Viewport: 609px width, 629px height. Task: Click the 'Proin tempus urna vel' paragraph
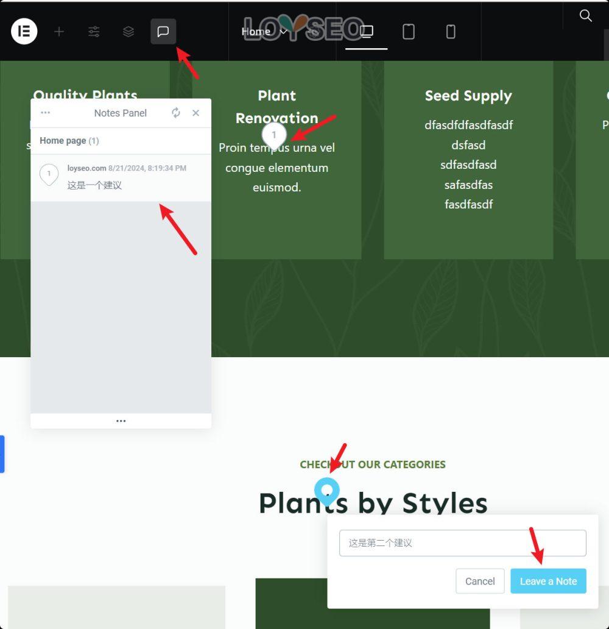[276, 167]
